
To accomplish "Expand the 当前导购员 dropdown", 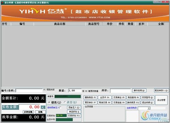I will 149,108.
